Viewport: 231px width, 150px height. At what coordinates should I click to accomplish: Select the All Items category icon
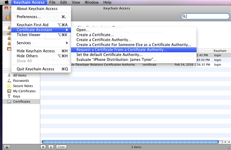[9, 75]
